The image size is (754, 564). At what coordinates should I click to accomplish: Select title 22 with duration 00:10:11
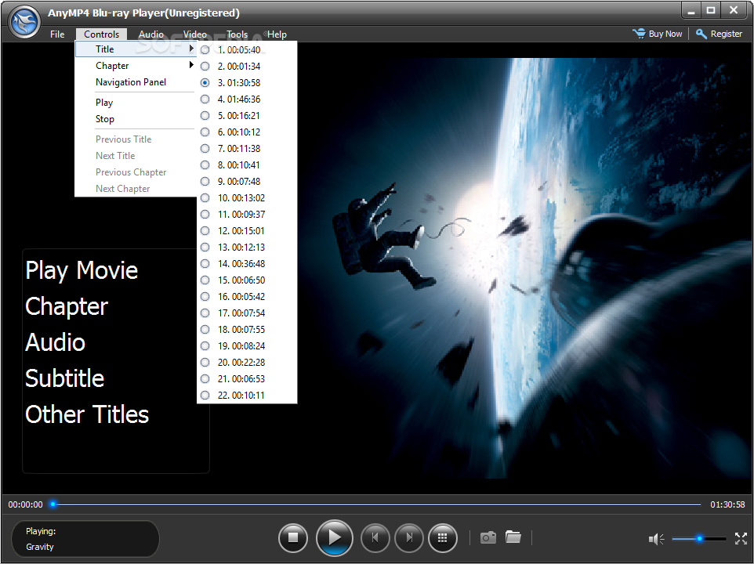(x=247, y=396)
